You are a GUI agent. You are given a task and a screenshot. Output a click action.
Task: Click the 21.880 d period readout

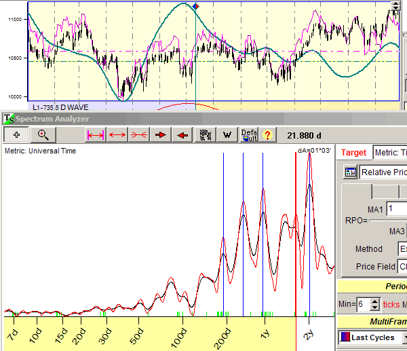coord(304,136)
